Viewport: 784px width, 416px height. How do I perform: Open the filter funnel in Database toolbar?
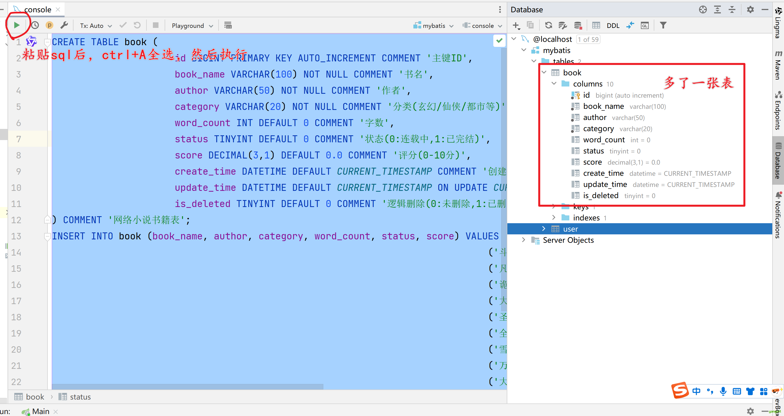[x=663, y=25]
